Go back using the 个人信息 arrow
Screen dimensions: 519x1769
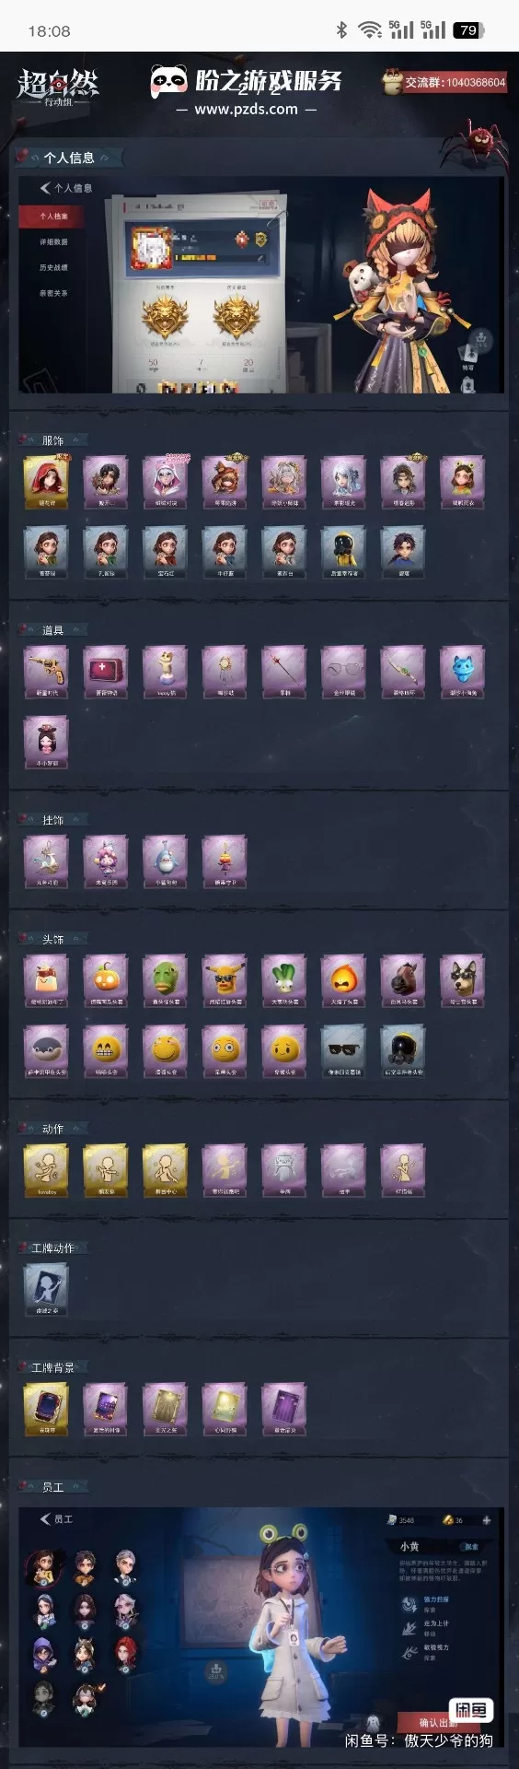click(45, 188)
